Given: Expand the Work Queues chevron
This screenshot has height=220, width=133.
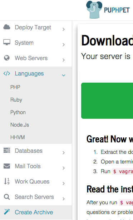Looking at the screenshot, I should [64, 184].
